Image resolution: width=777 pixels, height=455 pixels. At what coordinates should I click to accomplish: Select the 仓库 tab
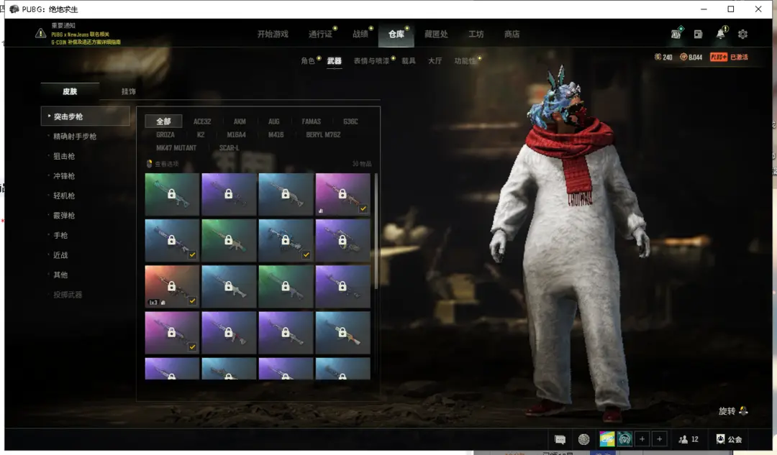tap(396, 35)
